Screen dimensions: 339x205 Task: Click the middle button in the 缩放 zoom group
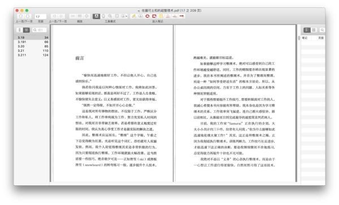point(80,16)
